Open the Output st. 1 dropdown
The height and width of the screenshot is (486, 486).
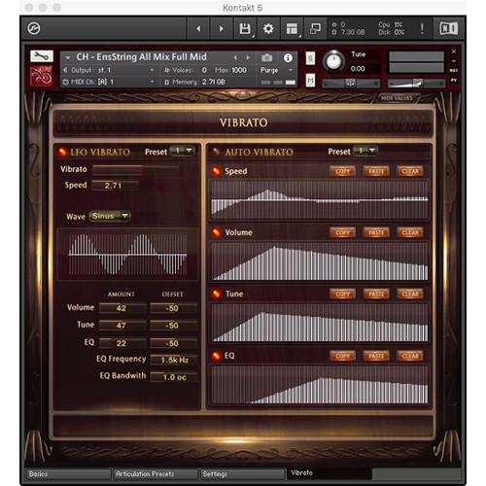[109, 70]
